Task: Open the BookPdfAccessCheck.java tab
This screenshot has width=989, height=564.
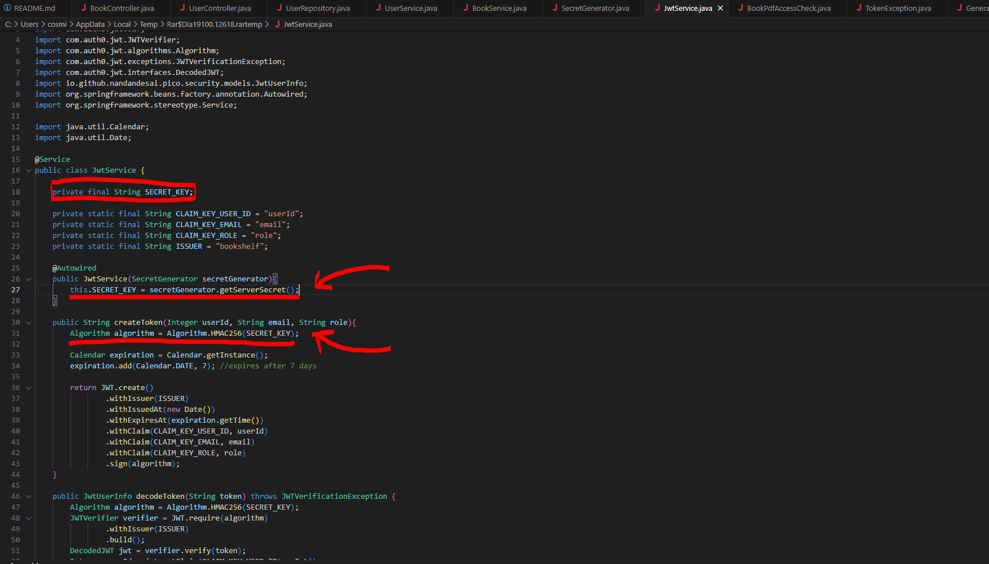Action: click(x=788, y=8)
